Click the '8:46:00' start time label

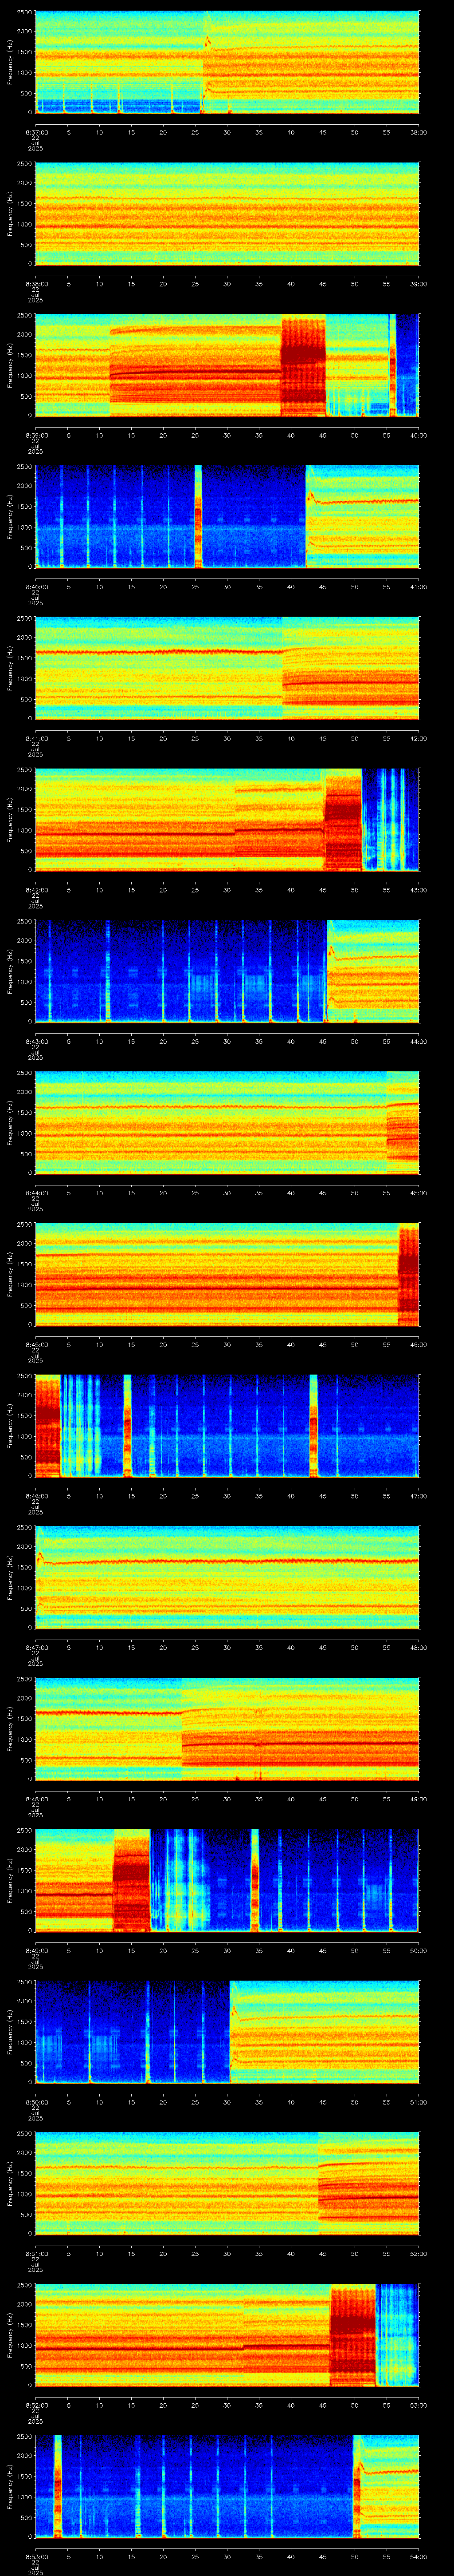[x=36, y=1495]
